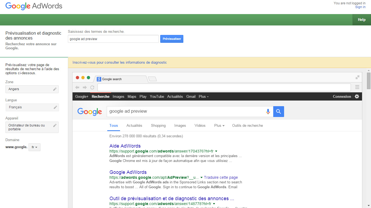This screenshot has width=371, height=208.
Task: Switch to the Shopping search tab
Action: click(x=158, y=126)
